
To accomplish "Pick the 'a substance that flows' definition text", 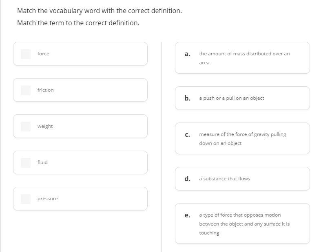I will pos(224,179).
